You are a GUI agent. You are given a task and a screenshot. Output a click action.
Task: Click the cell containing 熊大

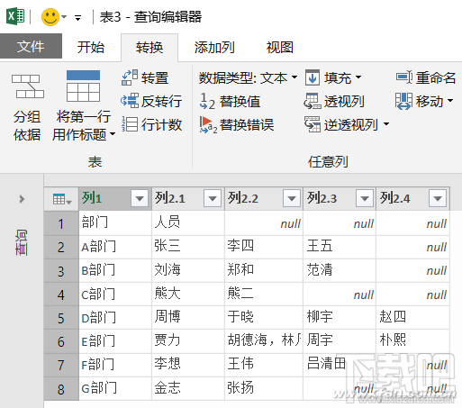click(x=188, y=295)
